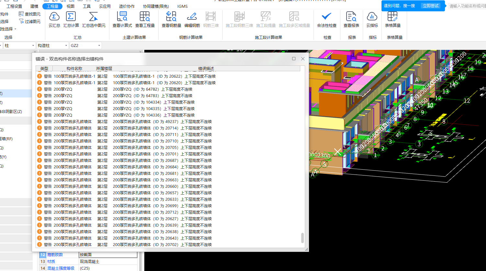The image size is (486, 271).
Task: Click the 混凝土强度等级 property label
Action: [61, 268]
